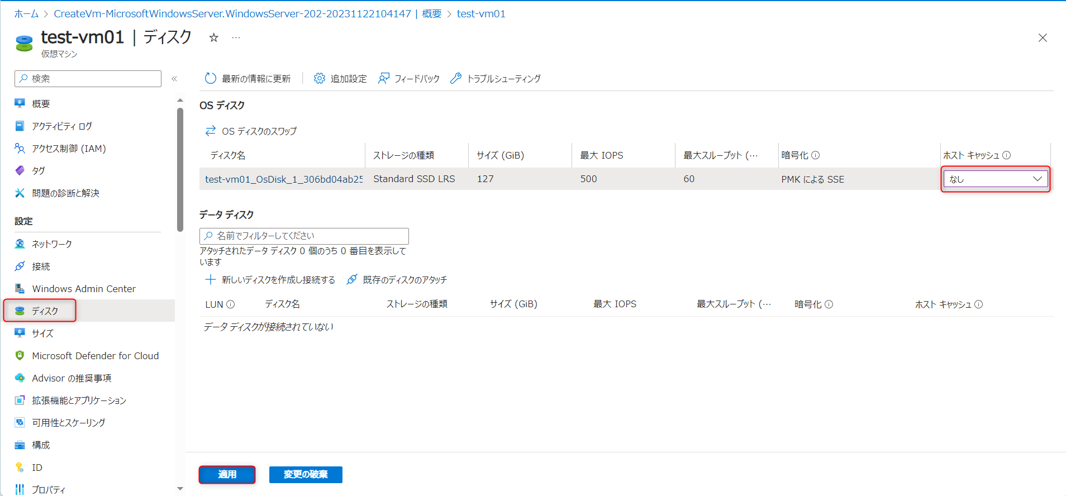Open the ホスト キャッシュ dropdown showing なし

(x=995, y=179)
